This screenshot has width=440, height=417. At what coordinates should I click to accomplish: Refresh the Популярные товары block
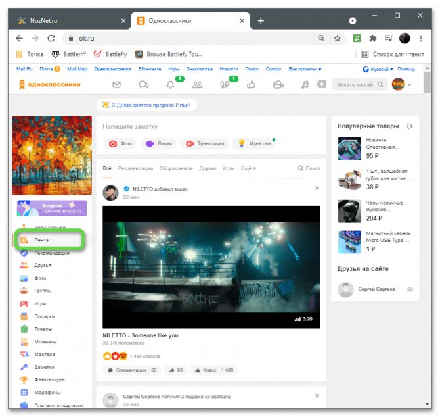tap(410, 126)
